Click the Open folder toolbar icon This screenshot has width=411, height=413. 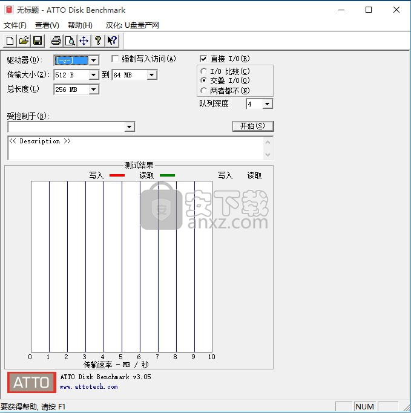[24, 41]
